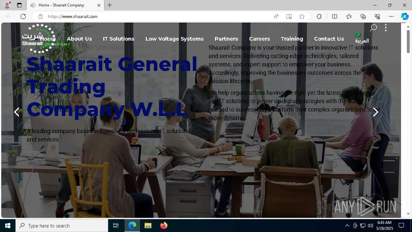Open Careers menu item
Viewport: 412px width, 232px height.
click(x=259, y=39)
